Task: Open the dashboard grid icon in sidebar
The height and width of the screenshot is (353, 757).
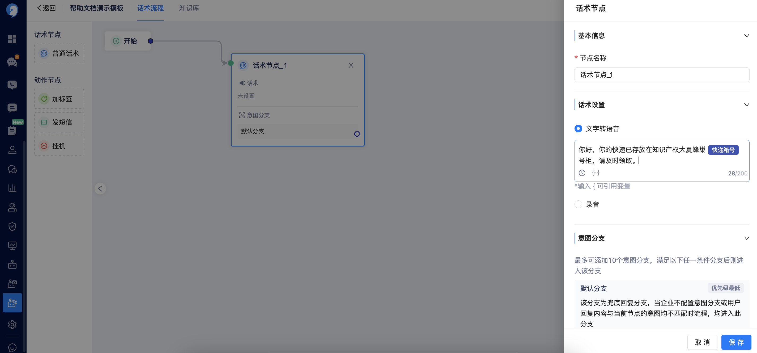Action: (12, 39)
